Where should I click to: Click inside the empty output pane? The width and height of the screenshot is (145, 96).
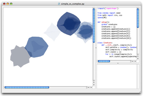point(117,76)
